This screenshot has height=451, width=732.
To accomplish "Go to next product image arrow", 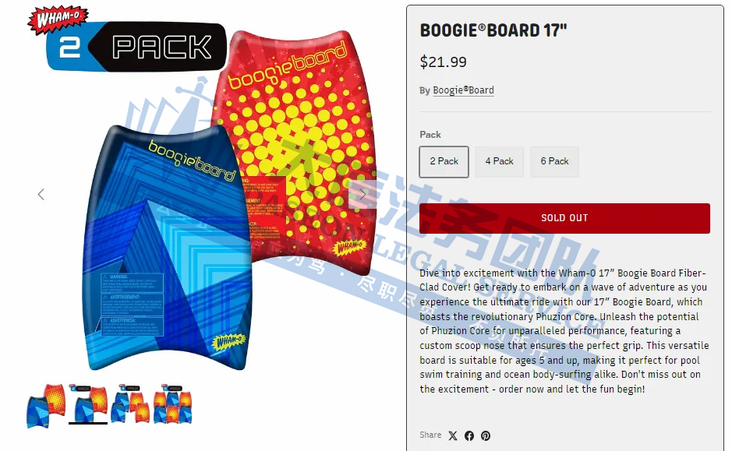I will point(362,194).
